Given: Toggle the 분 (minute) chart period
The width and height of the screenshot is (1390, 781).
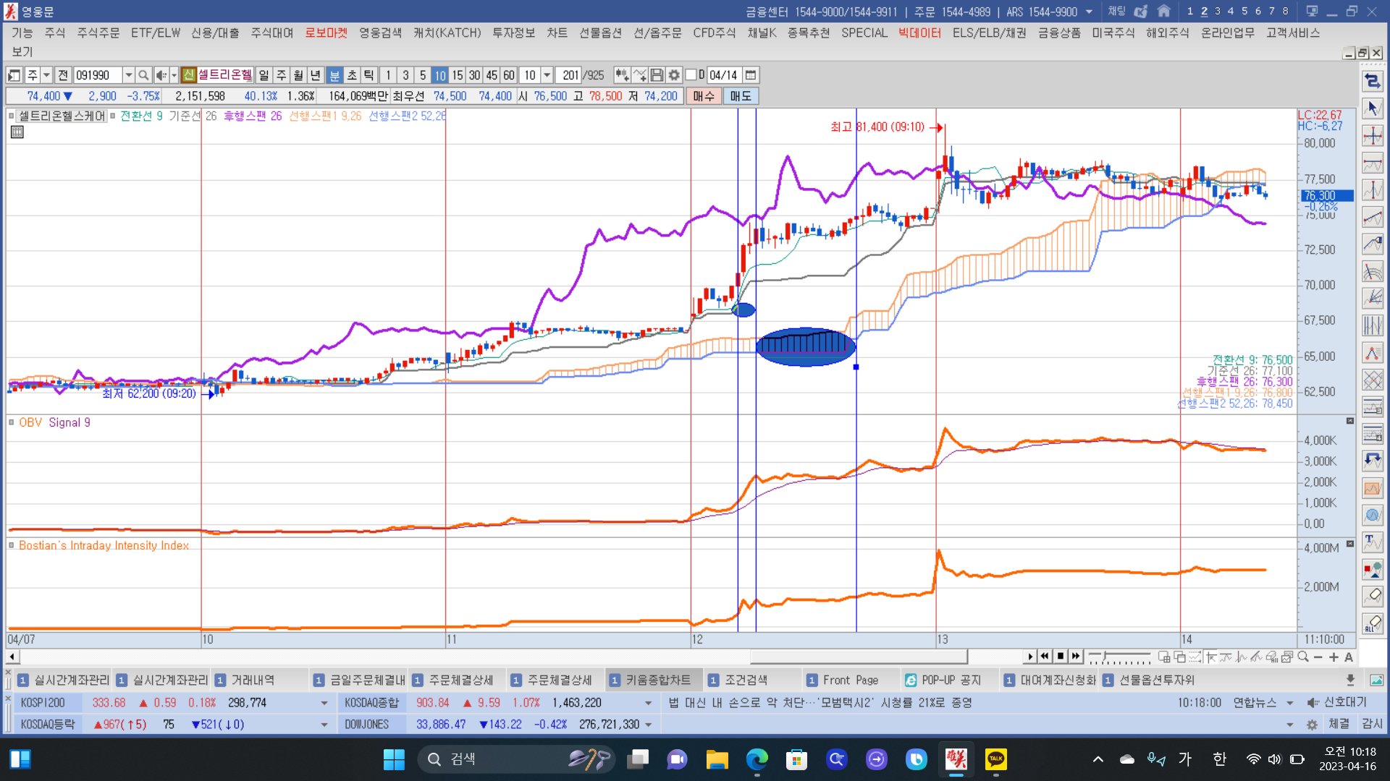Looking at the screenshot, I should (334, 75).
